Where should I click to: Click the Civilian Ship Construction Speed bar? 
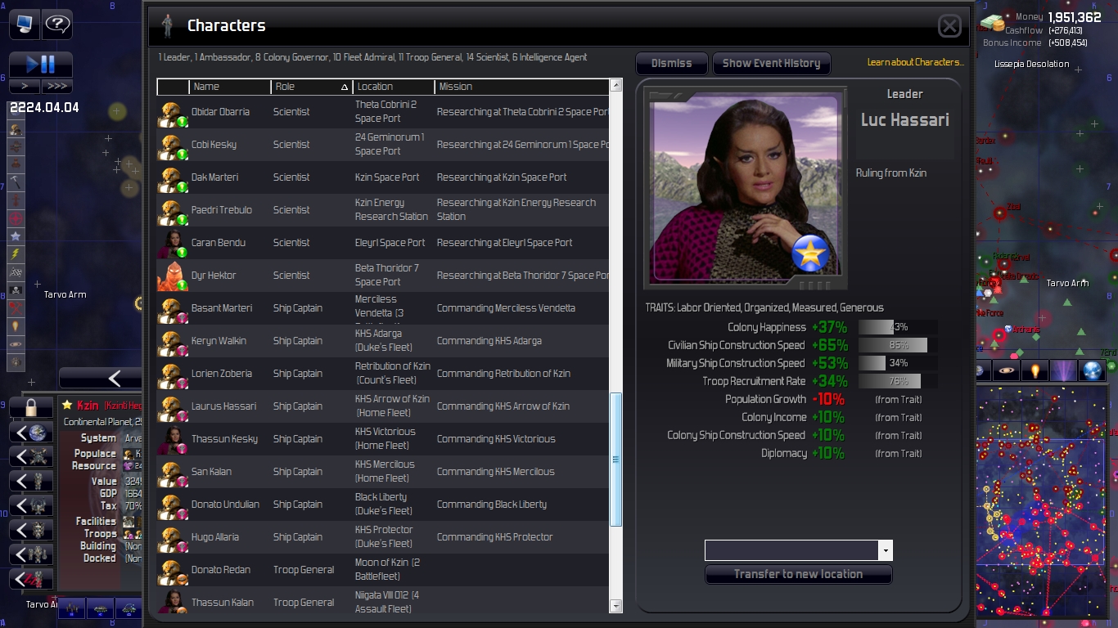[x=898, y=345]
